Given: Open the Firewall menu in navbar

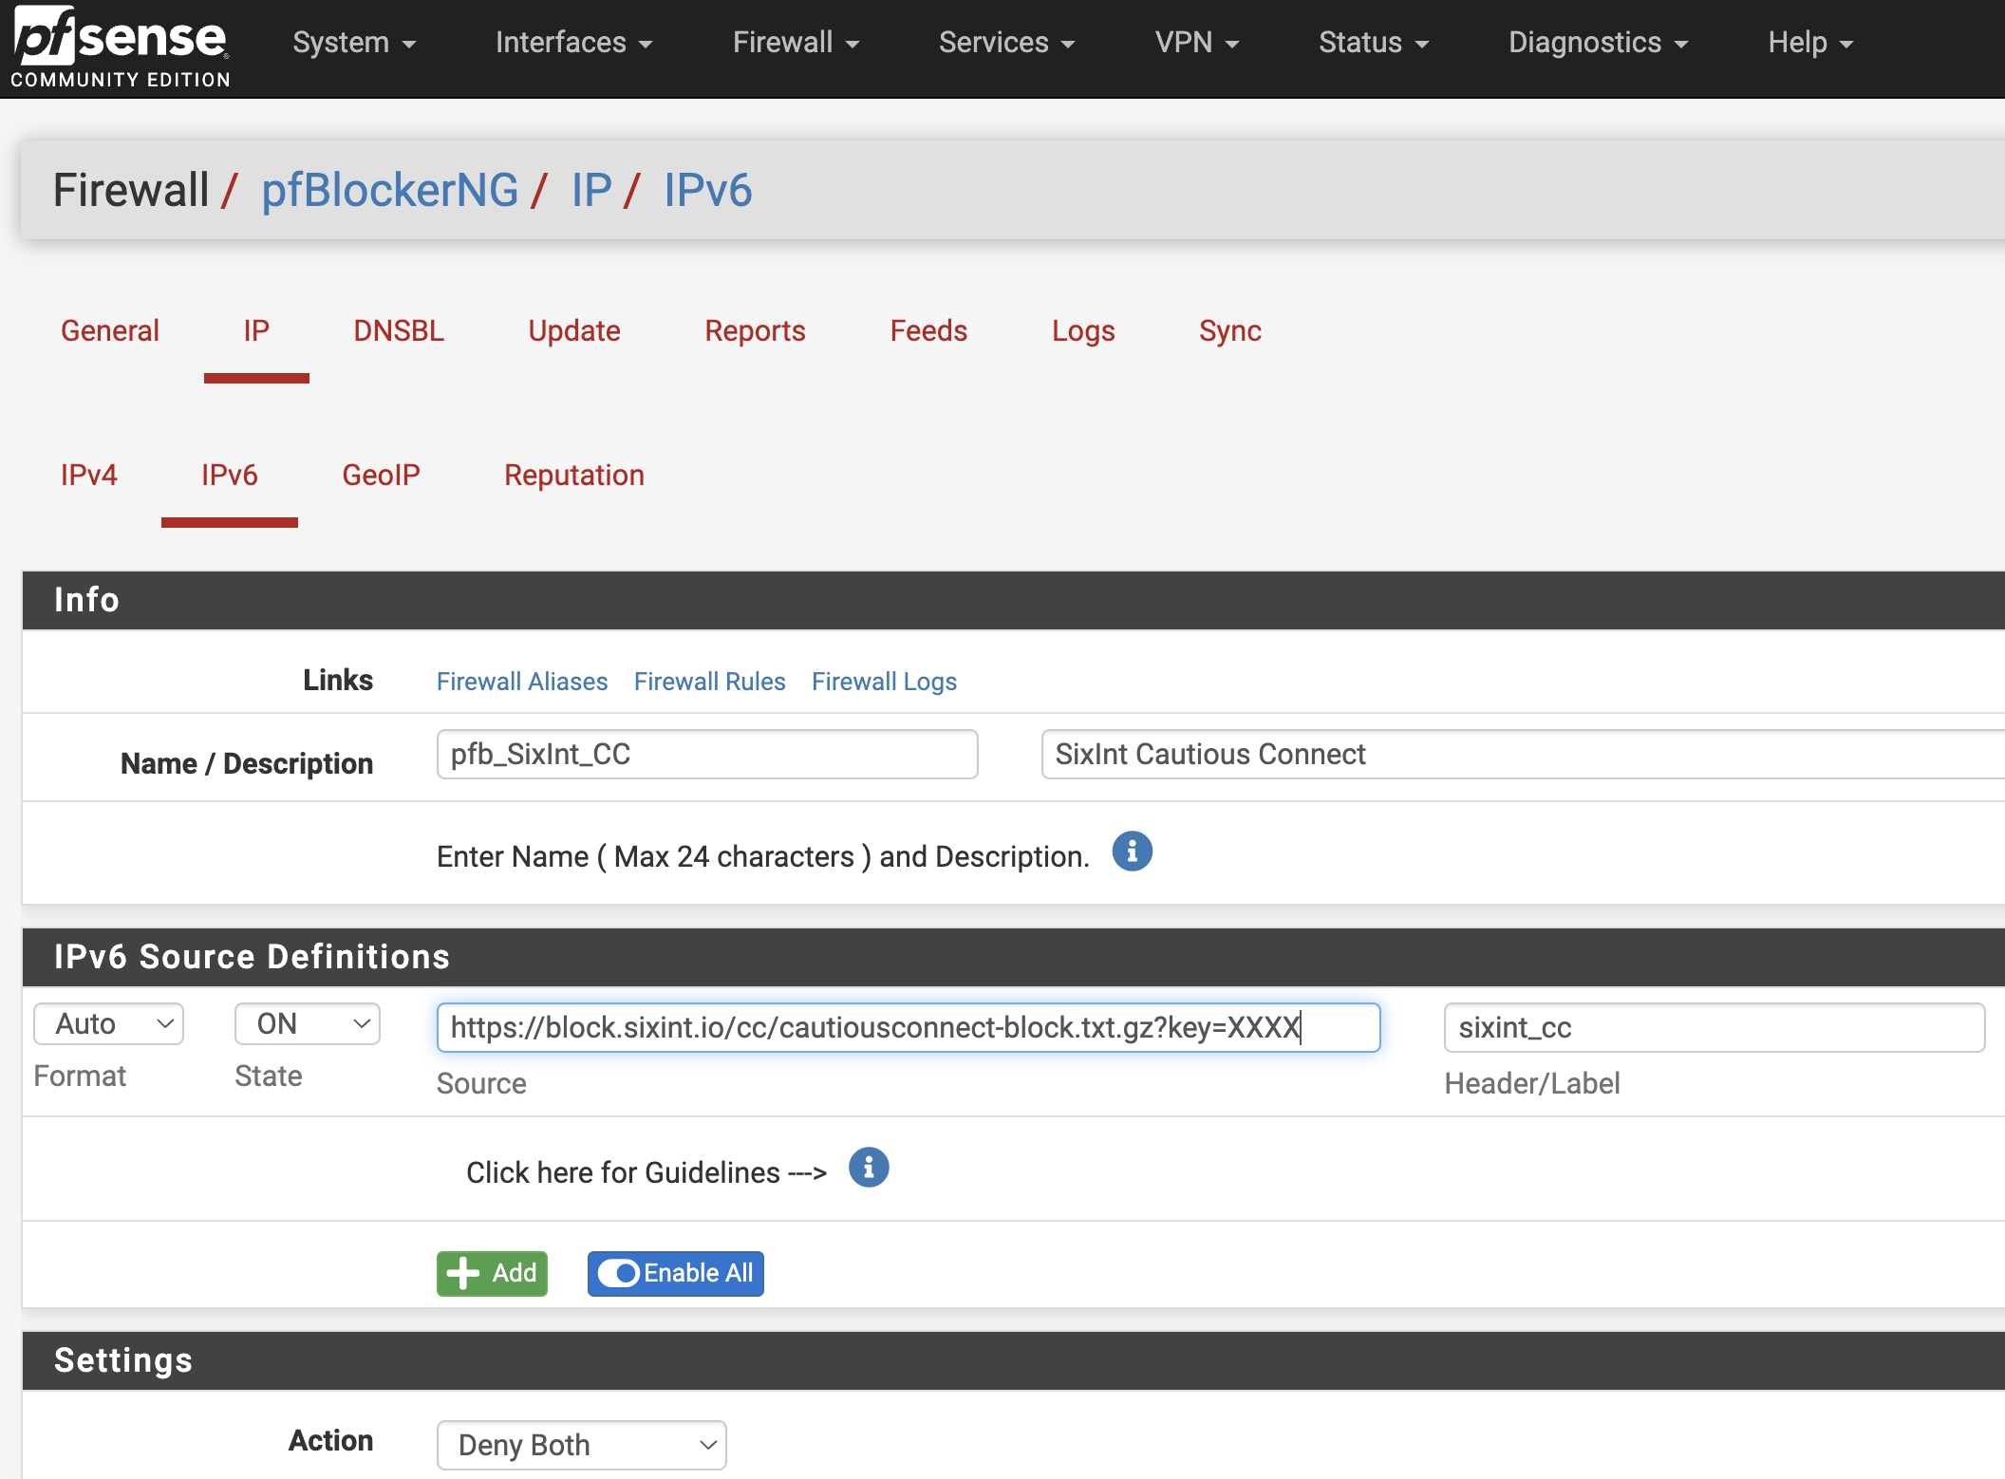Looking at the screenshot, I should (796, 43).
